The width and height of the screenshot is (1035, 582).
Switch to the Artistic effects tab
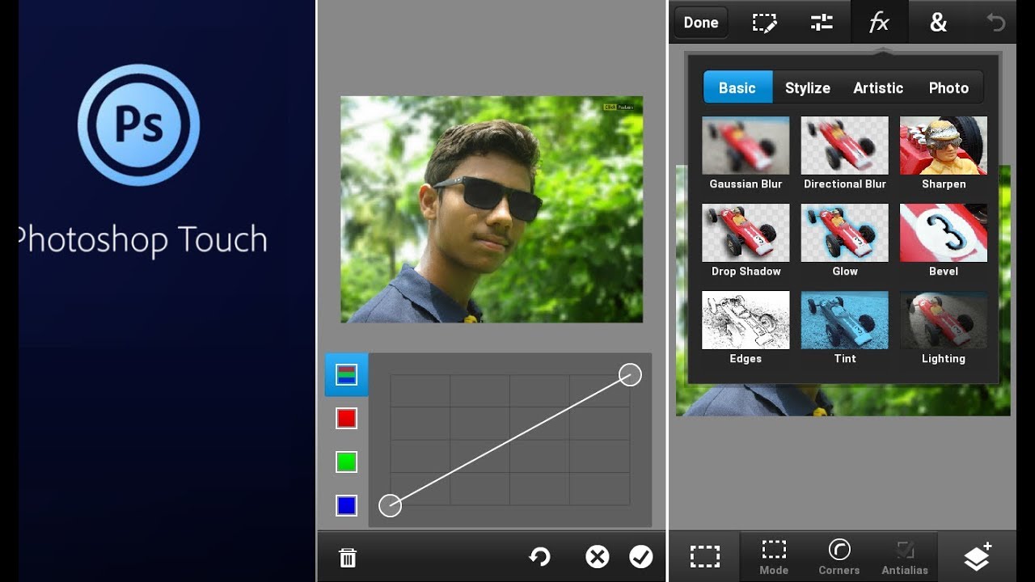point(878,88)
